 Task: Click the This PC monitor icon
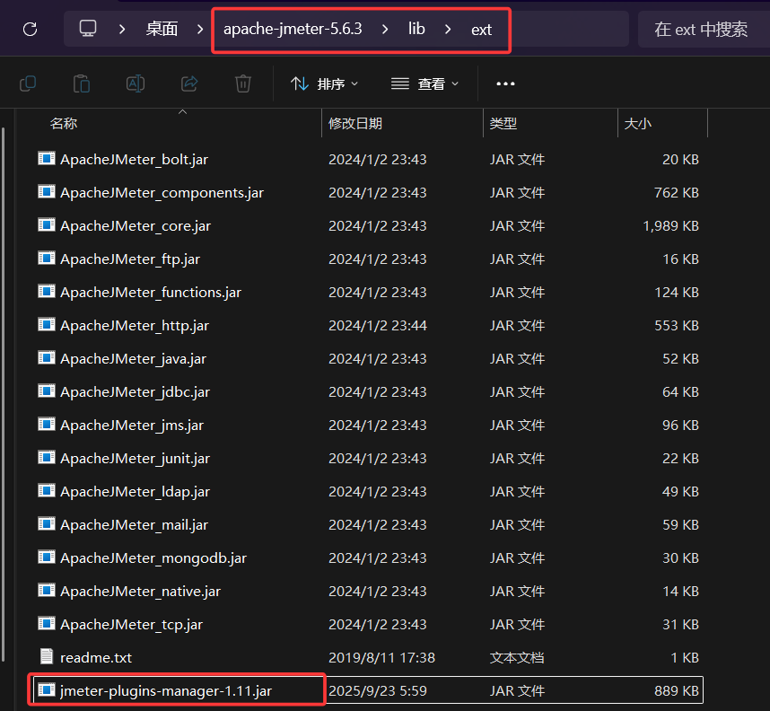pyautogui.click(x=88, y=29)
